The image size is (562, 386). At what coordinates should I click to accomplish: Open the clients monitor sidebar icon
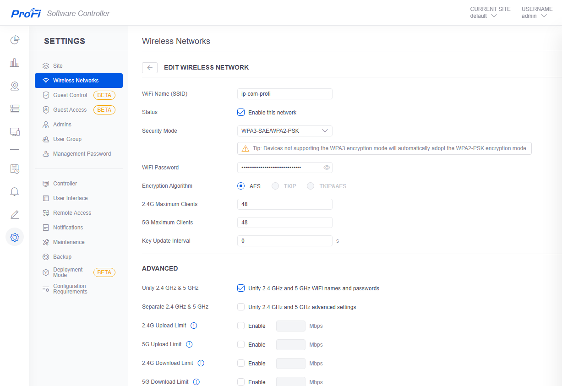click(15, 132)
